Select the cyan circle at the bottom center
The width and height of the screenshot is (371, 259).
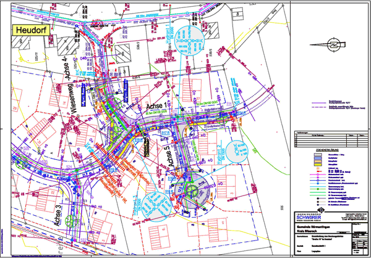coord(155,204)
